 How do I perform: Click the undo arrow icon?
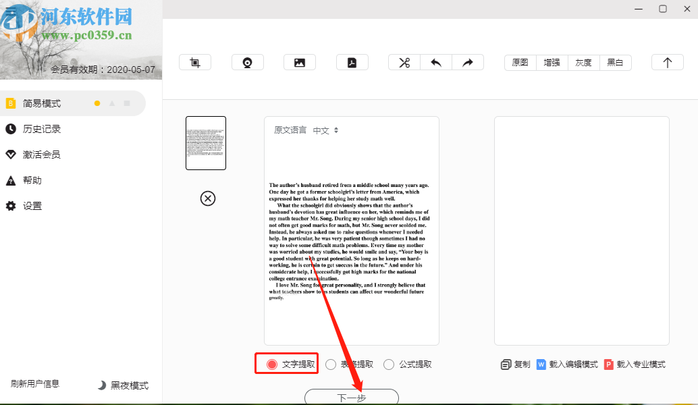436,63
